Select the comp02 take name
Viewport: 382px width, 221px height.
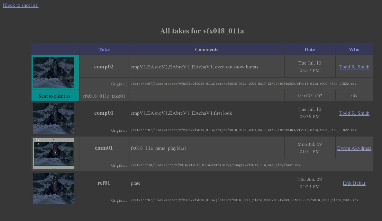(104, 67)
